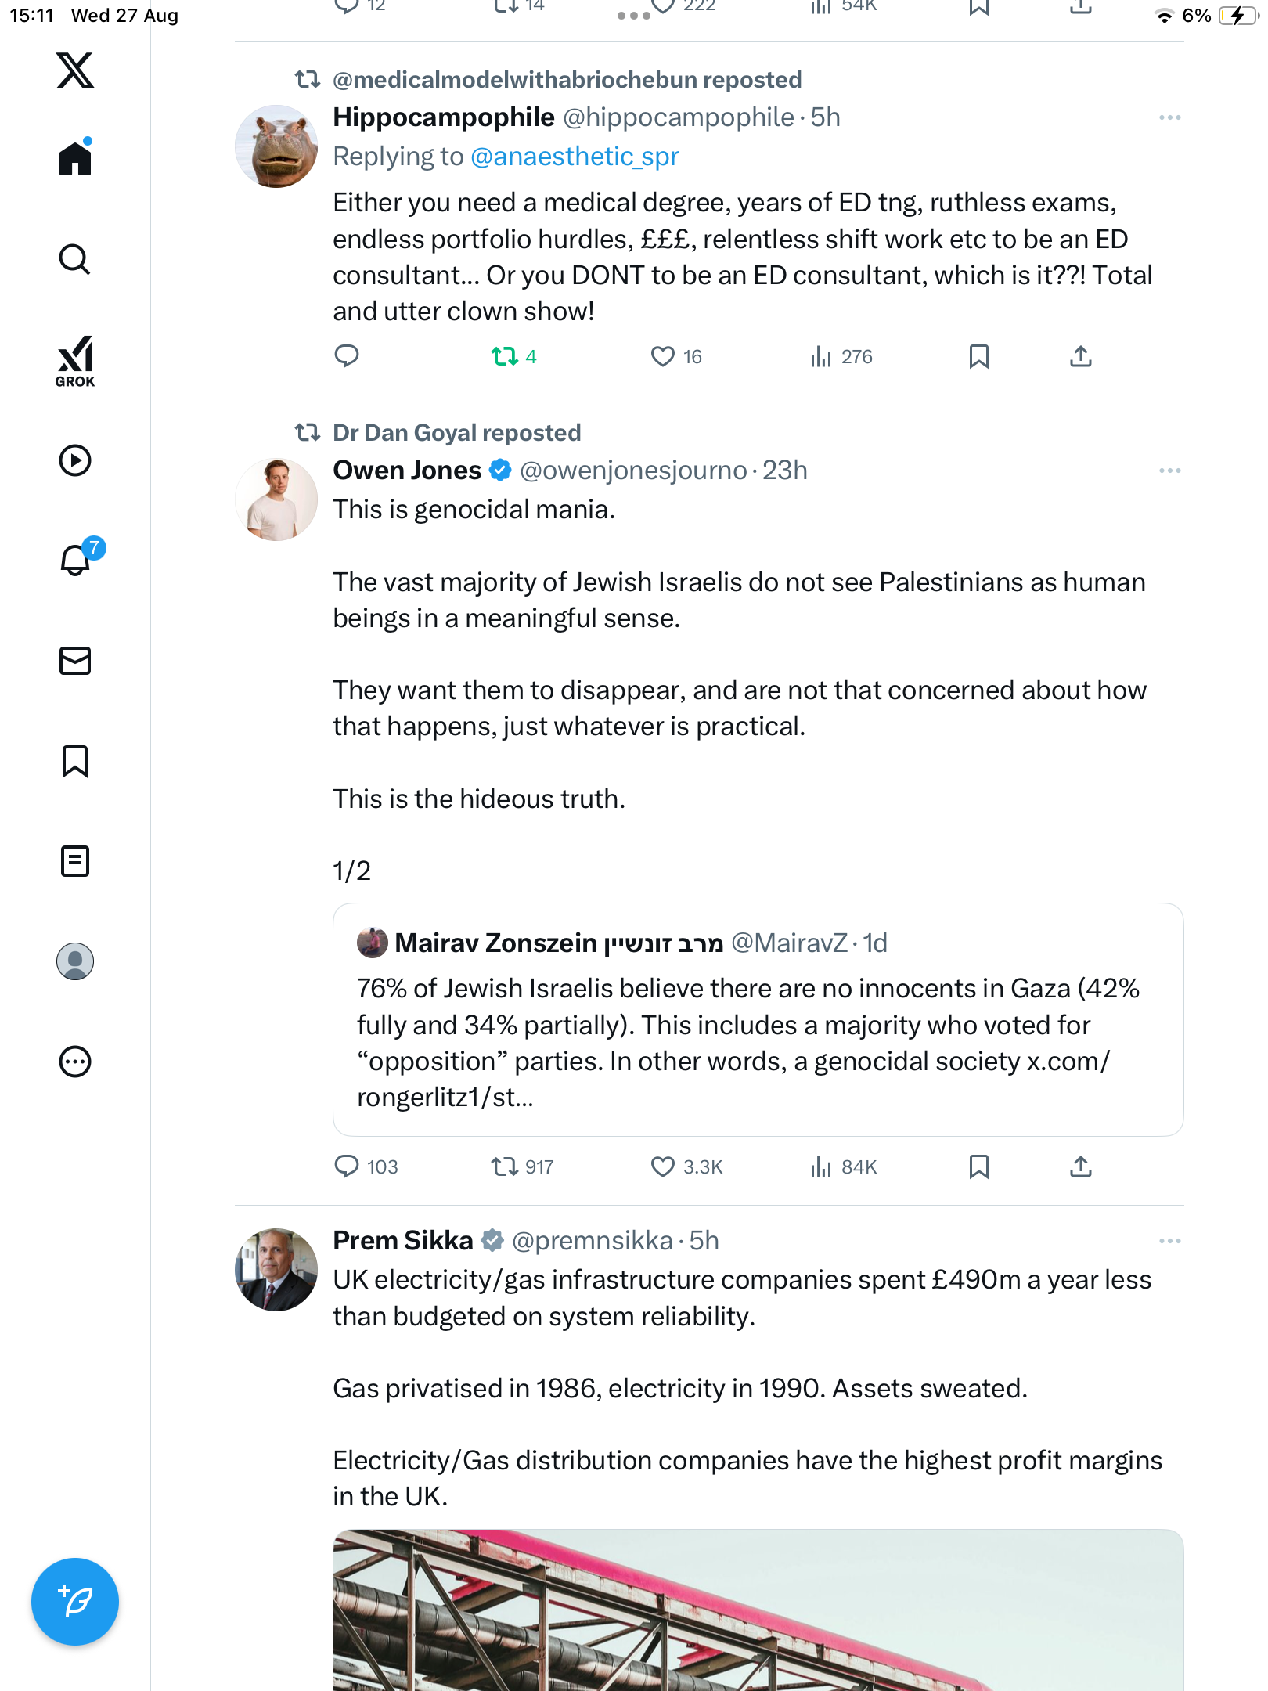Image resolution: width=1268 pixels, height=1691 pixels.
Task: Go to the Home timeline
Action: [75, 158]
